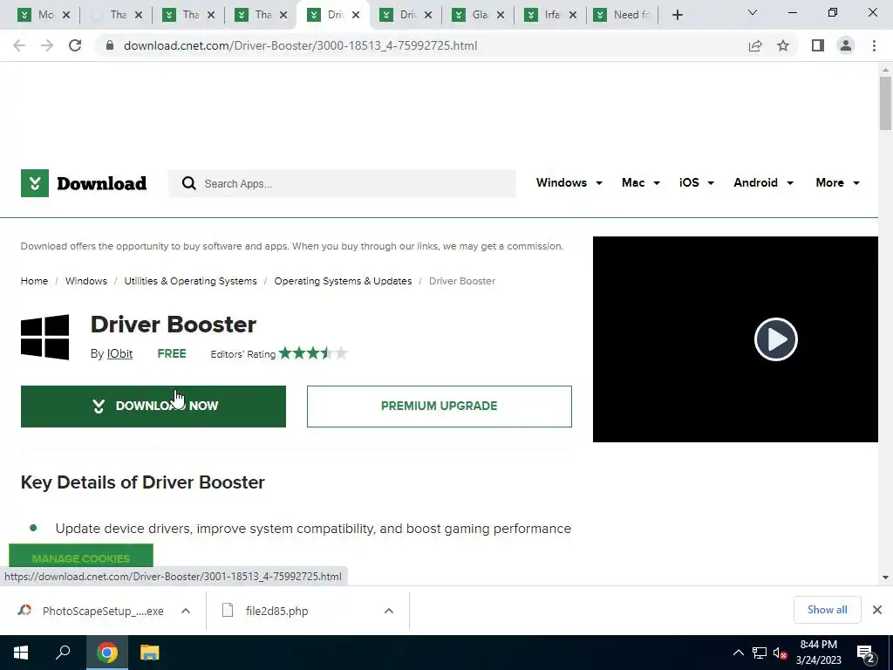
Task: Open Windows Start menu
Action: (21, 653)
